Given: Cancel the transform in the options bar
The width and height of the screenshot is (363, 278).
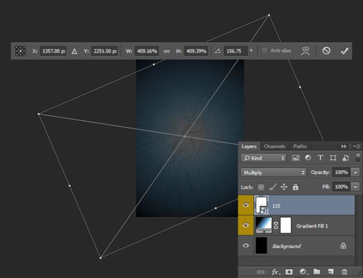Looking at the screenshot, I should click(326, 51).
